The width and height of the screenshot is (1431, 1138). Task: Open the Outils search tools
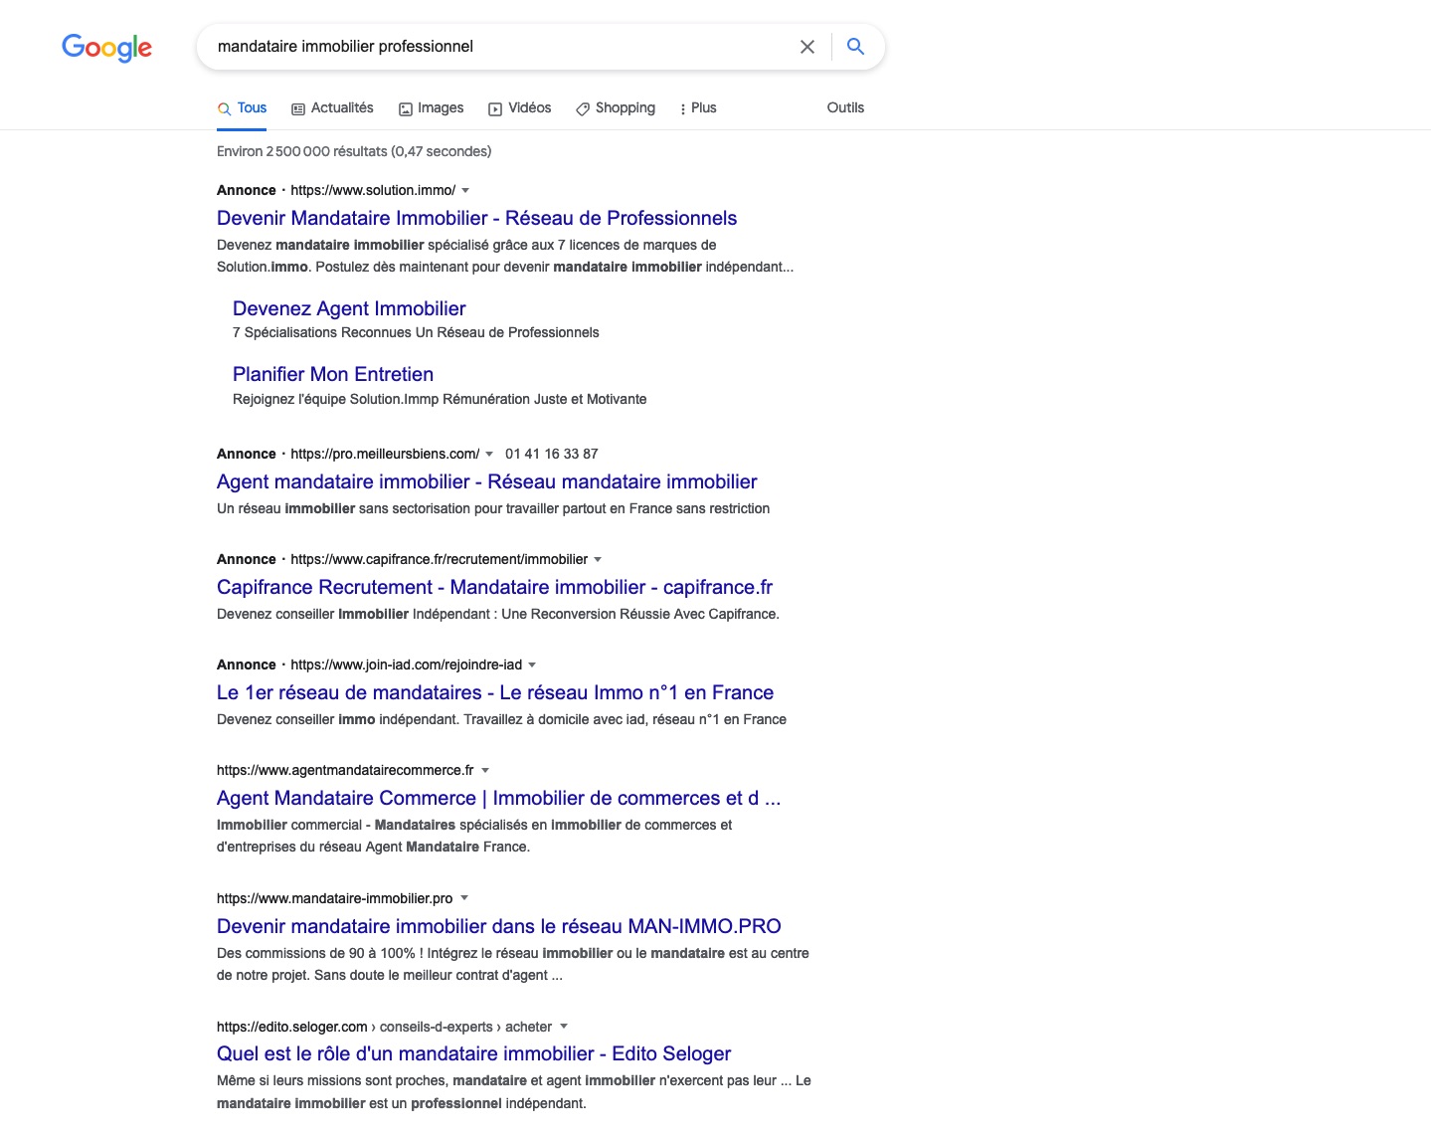click(x=845, y=108)
